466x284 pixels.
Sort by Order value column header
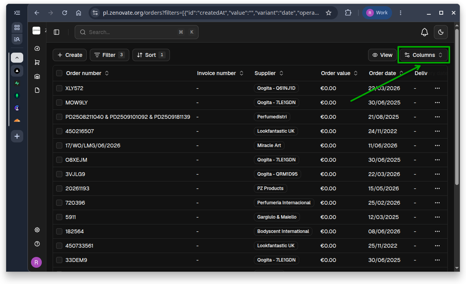(339, 73)
